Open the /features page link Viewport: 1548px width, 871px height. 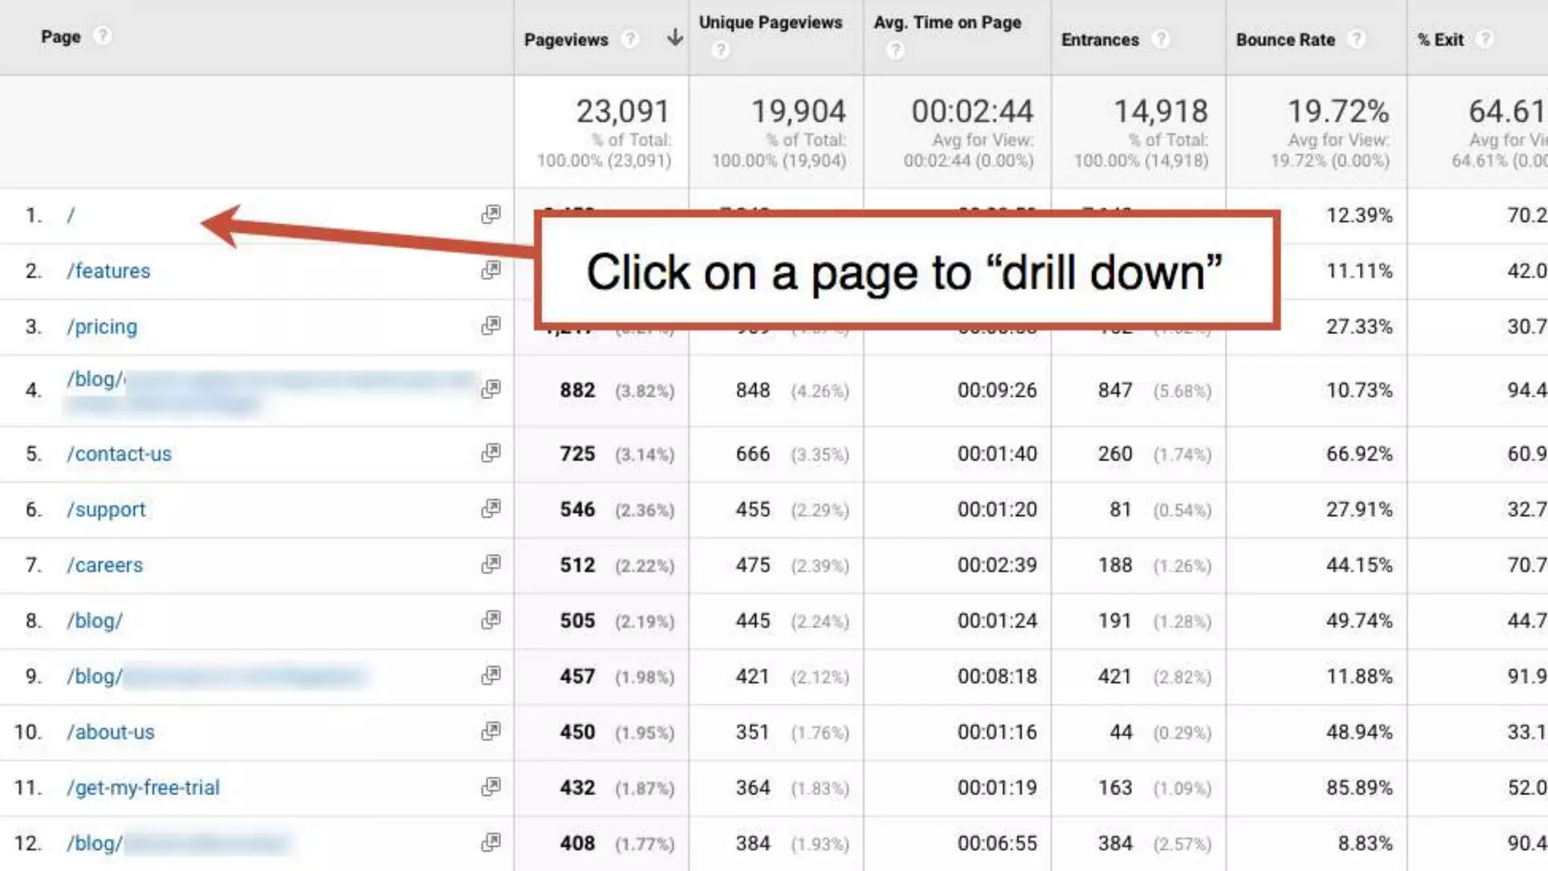point(109,271)
